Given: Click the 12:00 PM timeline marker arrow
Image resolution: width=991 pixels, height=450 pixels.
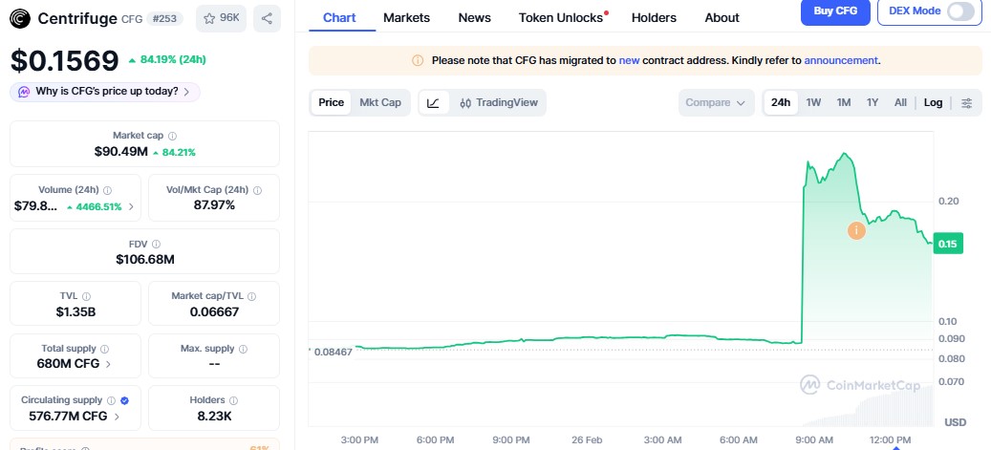Looking at the screenshot, I should 895,447.
